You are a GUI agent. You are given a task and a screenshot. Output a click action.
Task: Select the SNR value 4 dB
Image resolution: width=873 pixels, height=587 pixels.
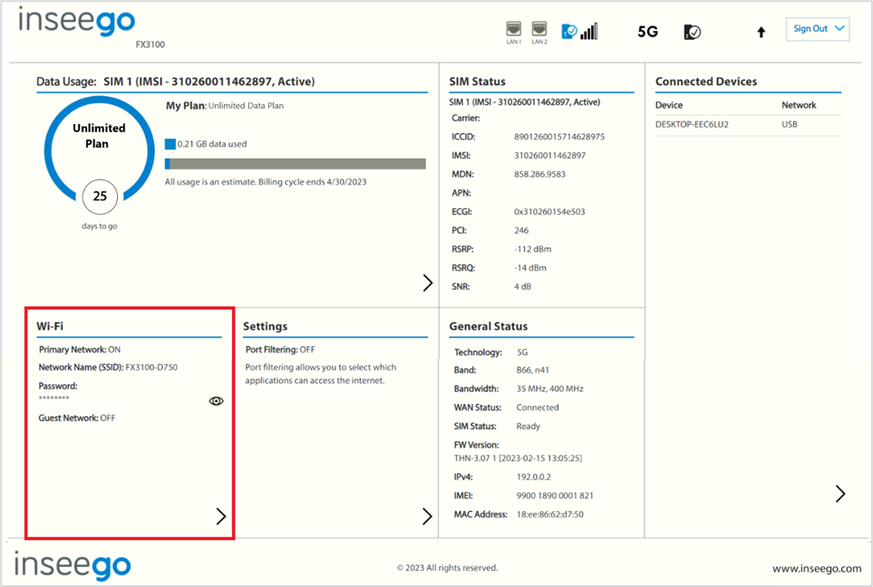point(523,286)
